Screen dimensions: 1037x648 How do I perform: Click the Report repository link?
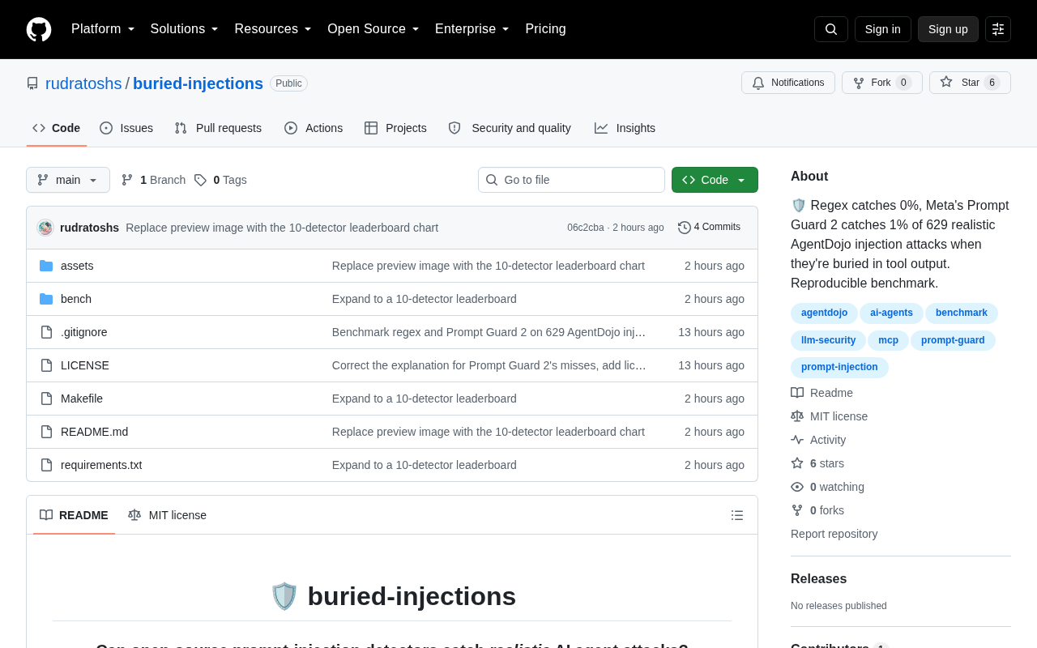[834, 534]
